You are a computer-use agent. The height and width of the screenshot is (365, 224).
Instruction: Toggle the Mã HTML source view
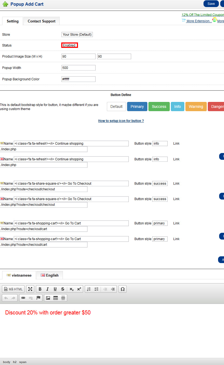pos(13,289)
